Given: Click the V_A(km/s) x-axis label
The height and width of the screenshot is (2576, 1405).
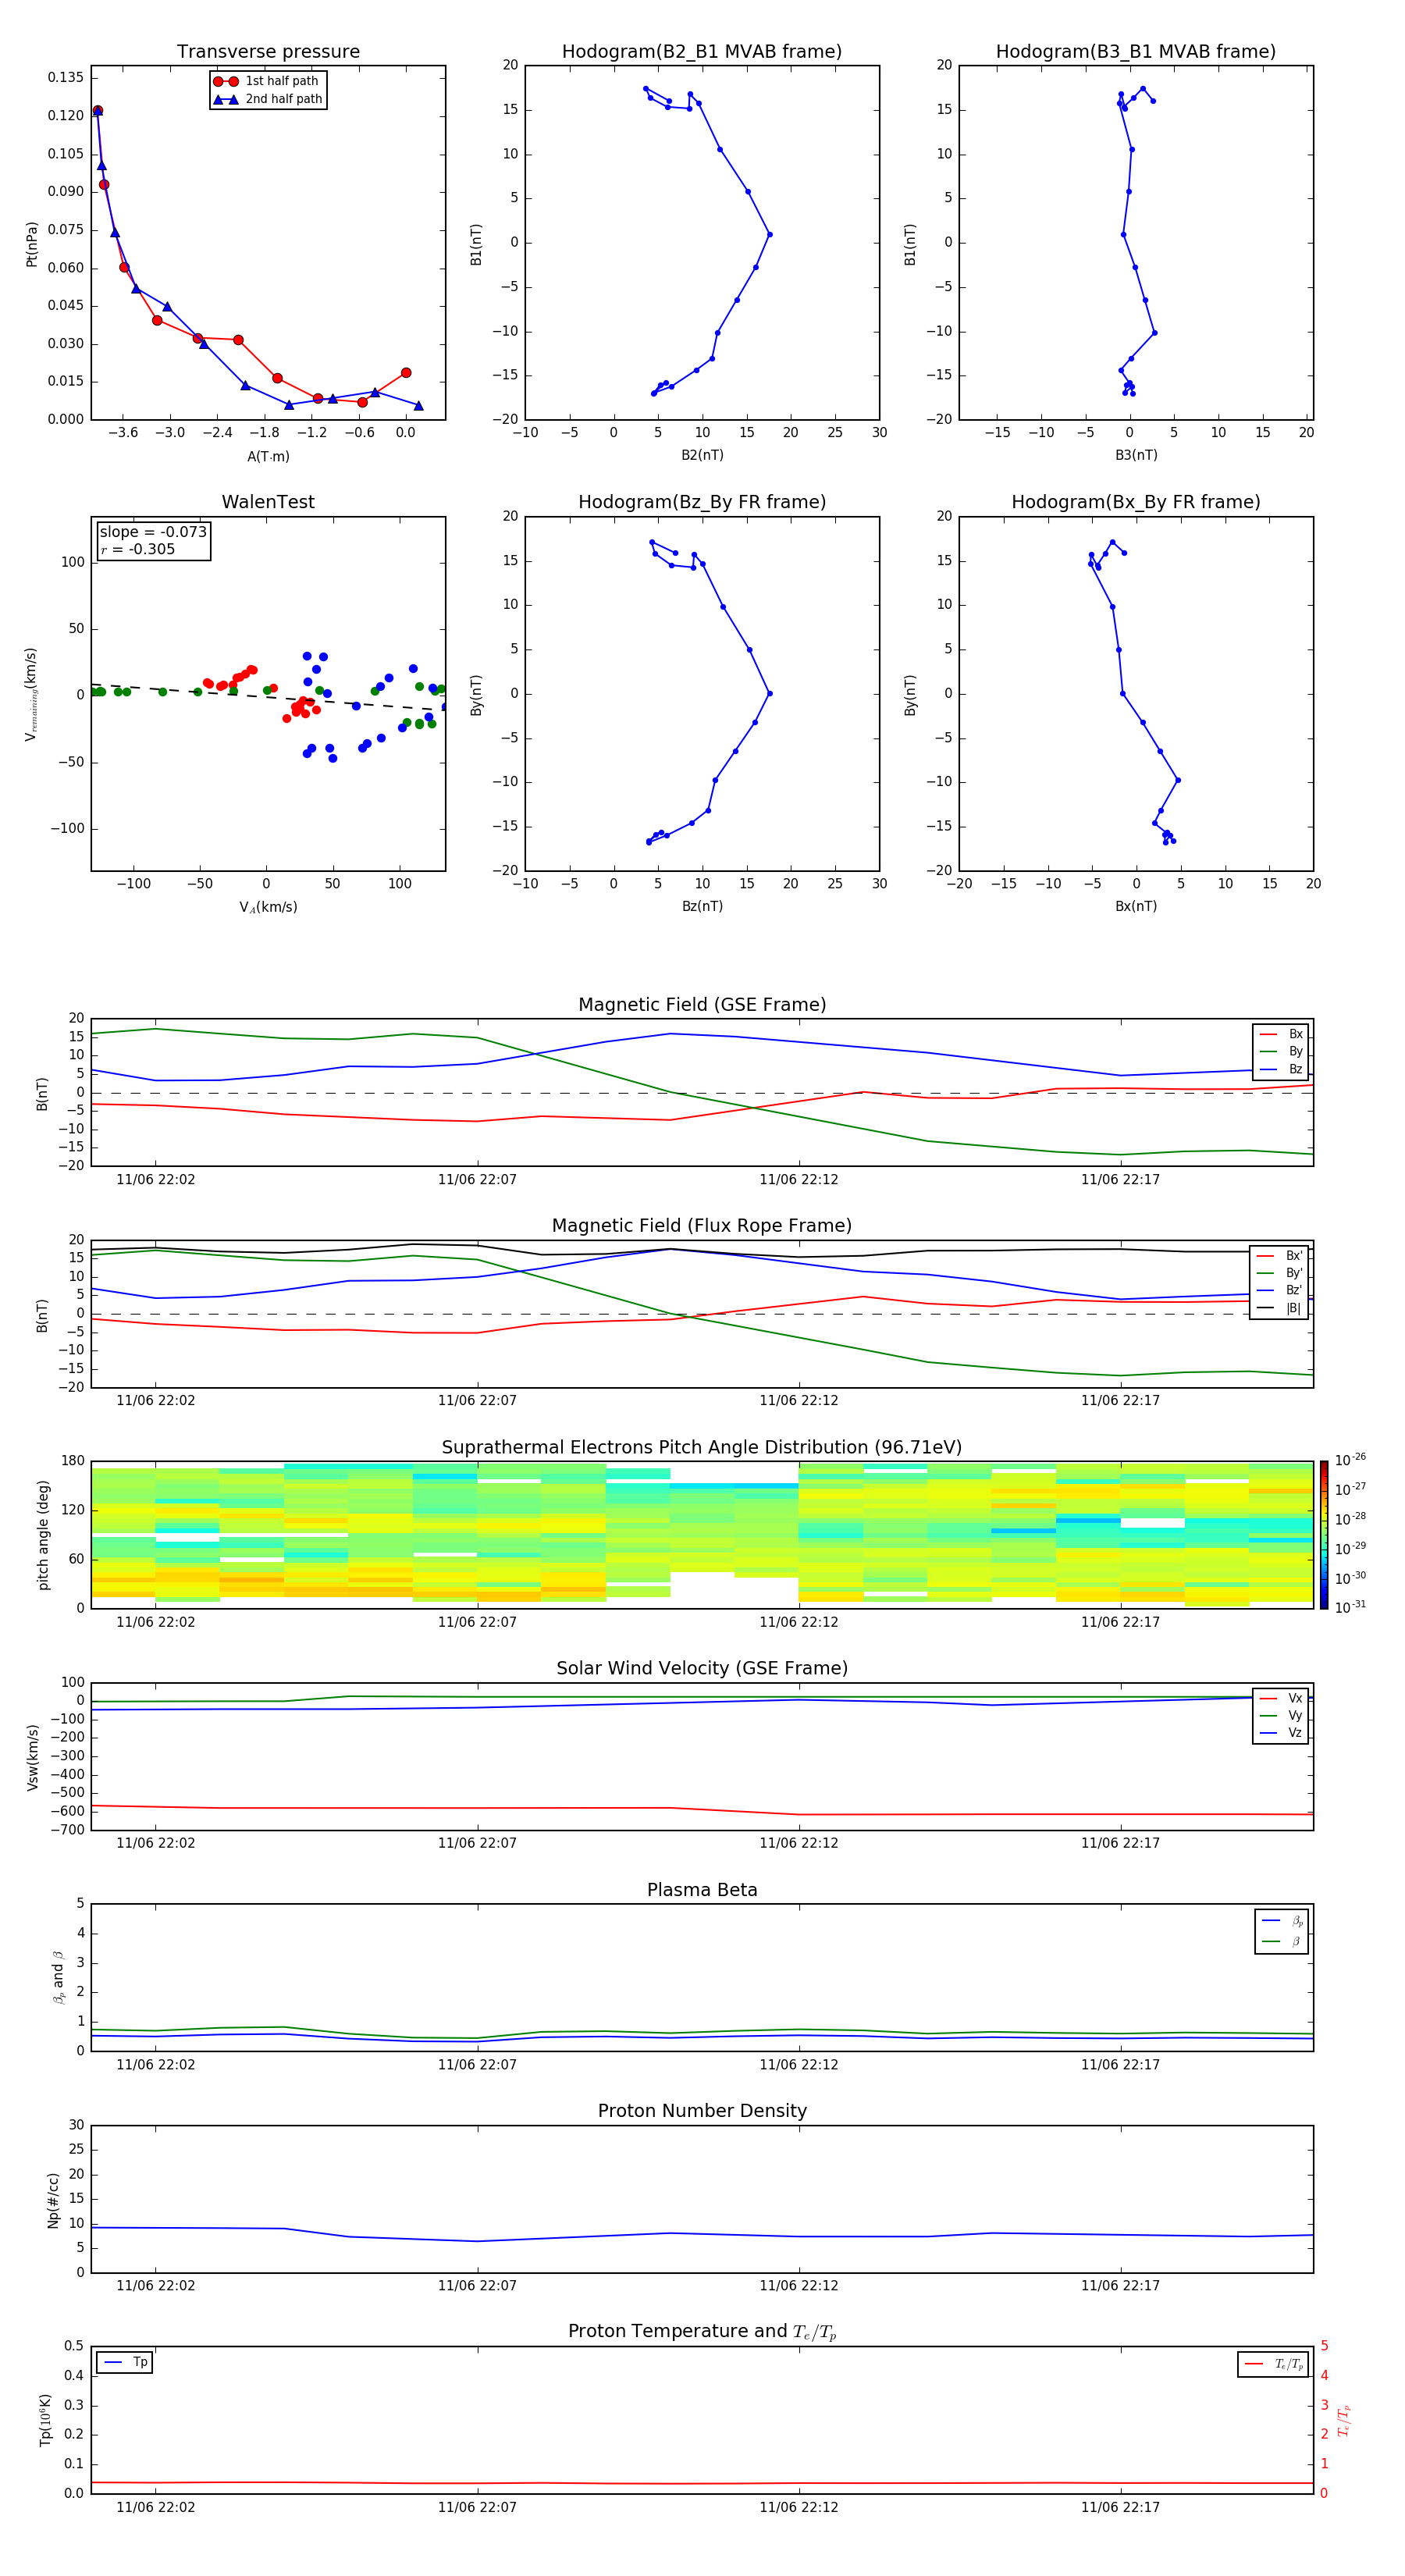Looking at the screenshot, I should [268, 907].
